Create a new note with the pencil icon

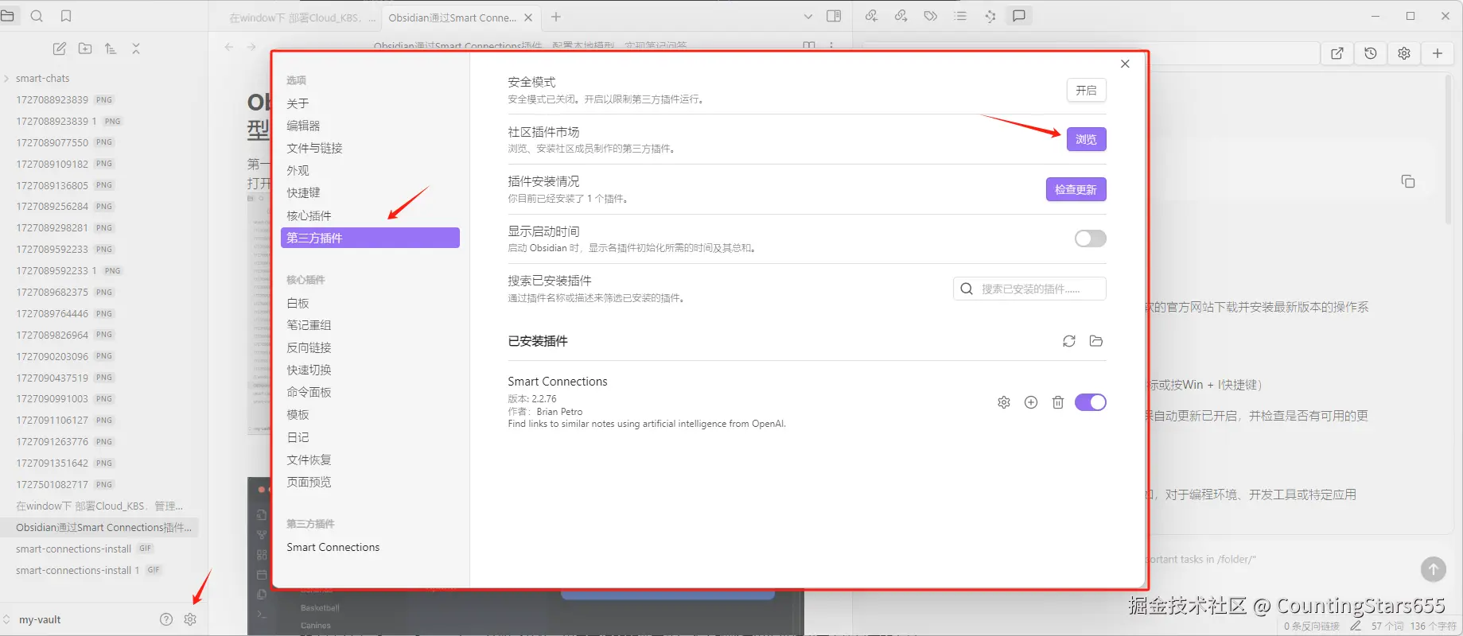tap(60, 48)
